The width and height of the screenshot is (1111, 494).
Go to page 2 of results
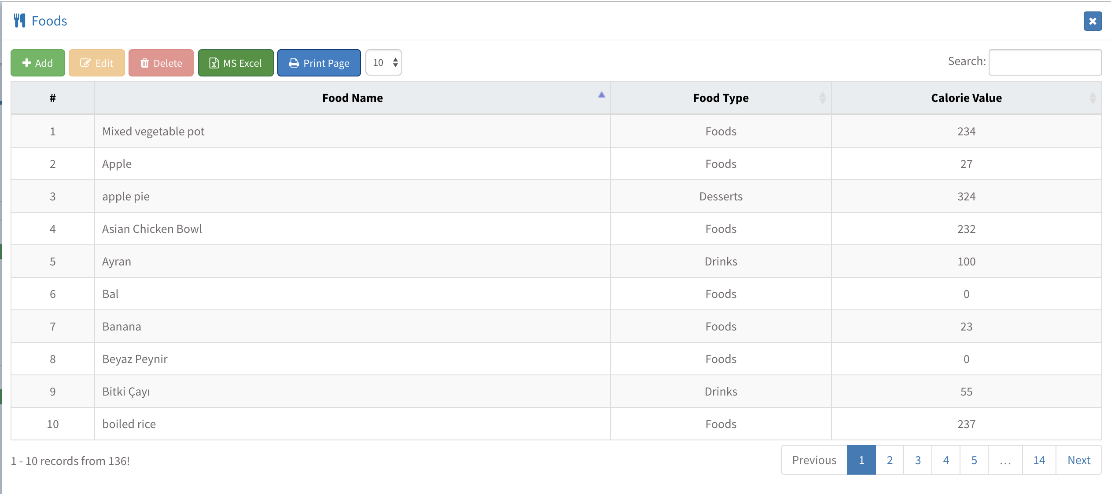pos(890,460)
